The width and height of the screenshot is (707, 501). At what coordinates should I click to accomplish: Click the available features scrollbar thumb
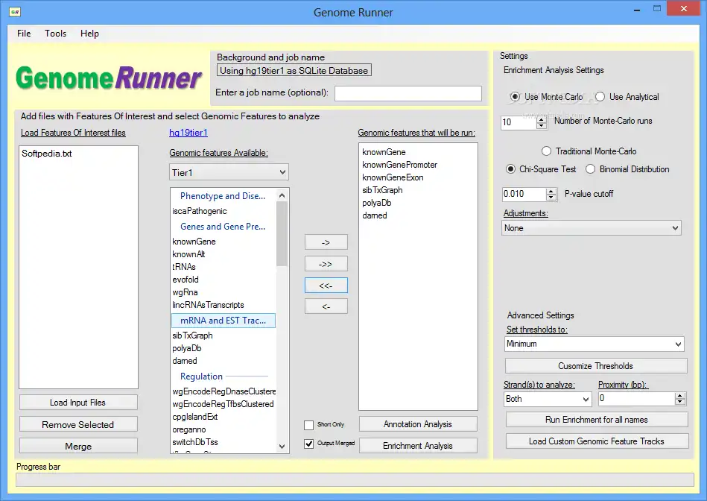pyautogui.click(x=282, y=233)
